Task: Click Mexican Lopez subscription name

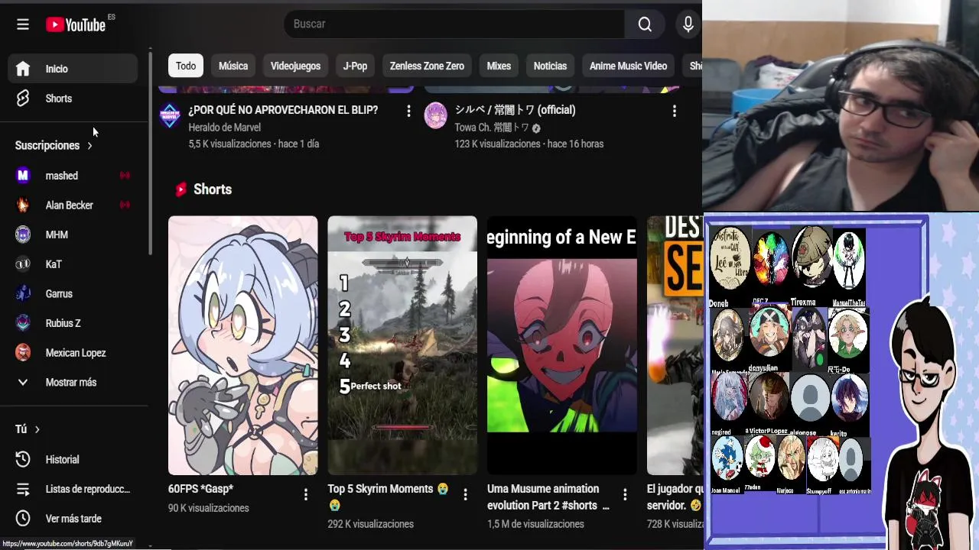Action: click(76, 353)
